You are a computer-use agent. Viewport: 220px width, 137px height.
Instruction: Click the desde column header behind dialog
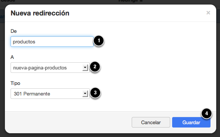tap(8, 1)
